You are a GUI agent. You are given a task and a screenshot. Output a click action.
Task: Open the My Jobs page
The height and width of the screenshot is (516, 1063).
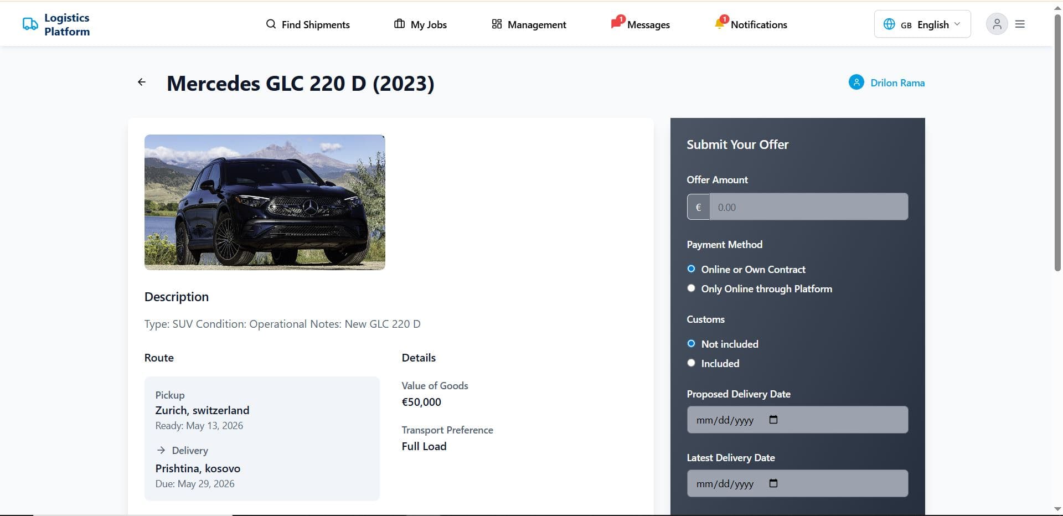click(x=420, y=24)
